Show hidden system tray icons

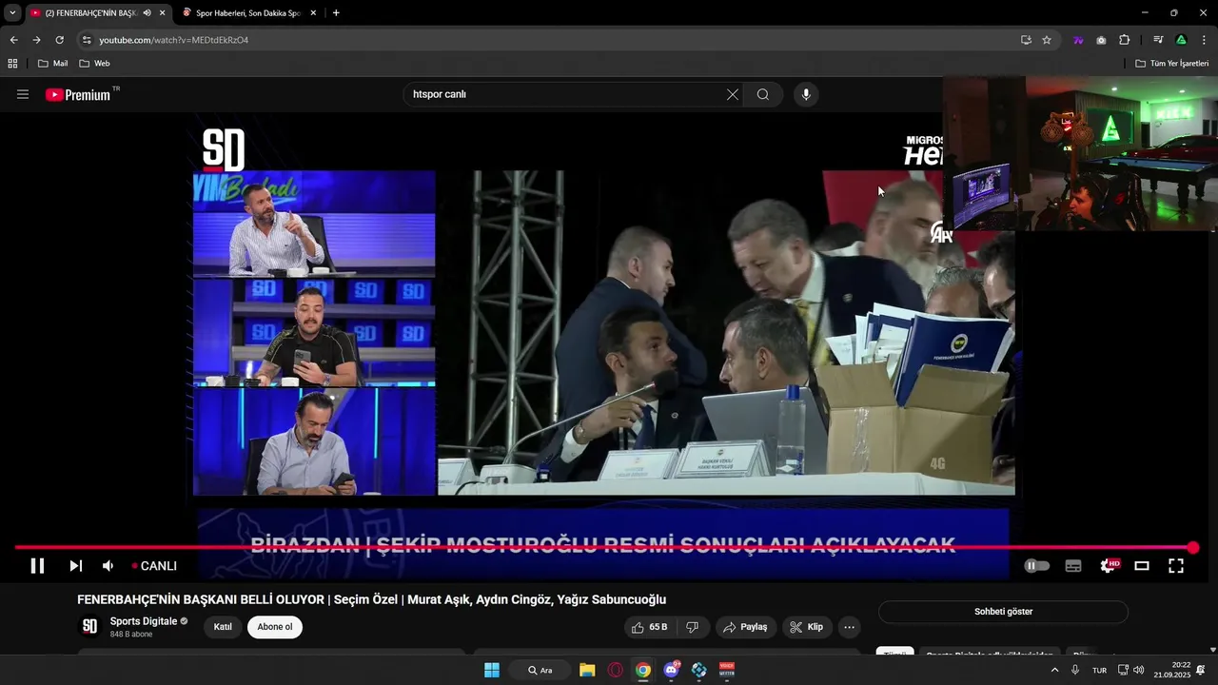(1054, 671)
